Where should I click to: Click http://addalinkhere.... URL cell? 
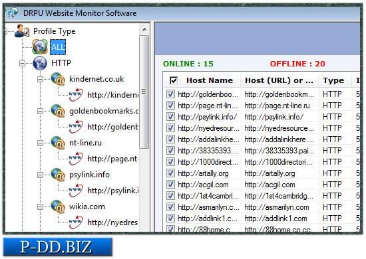279,139
